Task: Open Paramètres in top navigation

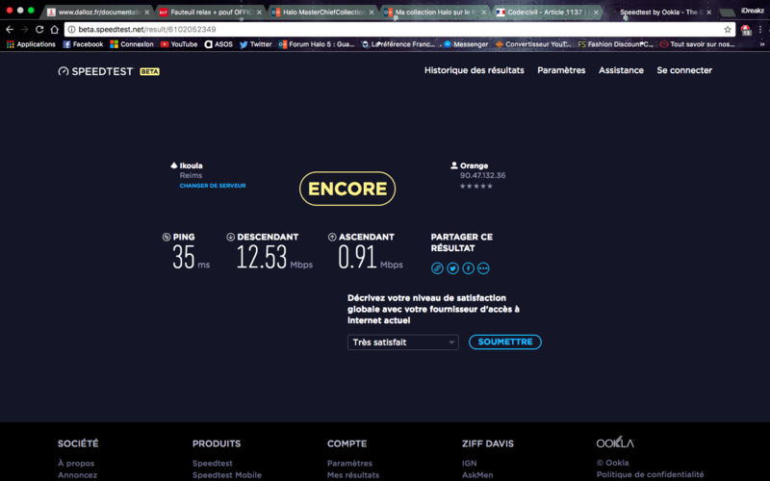Action: 561,70
